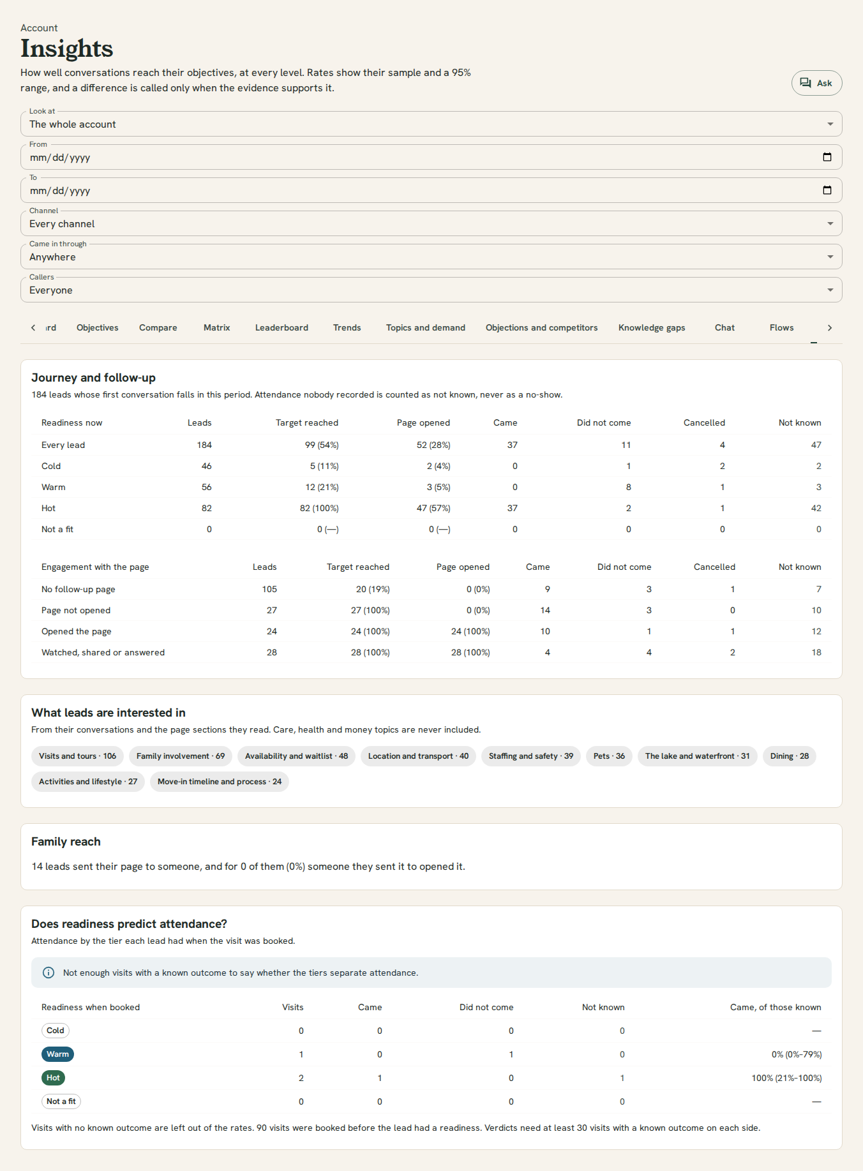Open calendar picker in From date field
The width and height of the screenshot is (863, 1171).
click(x=827, y=157)
